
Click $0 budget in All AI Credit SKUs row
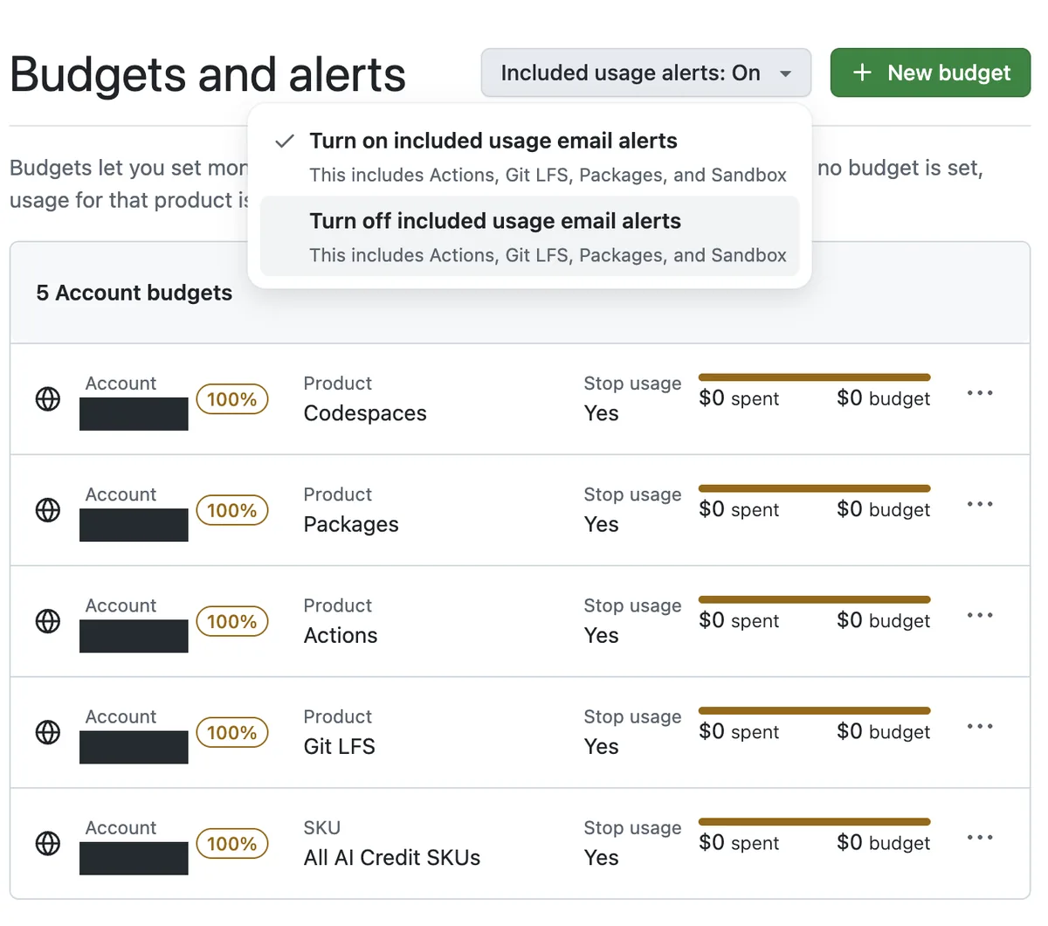coord(884,842)
